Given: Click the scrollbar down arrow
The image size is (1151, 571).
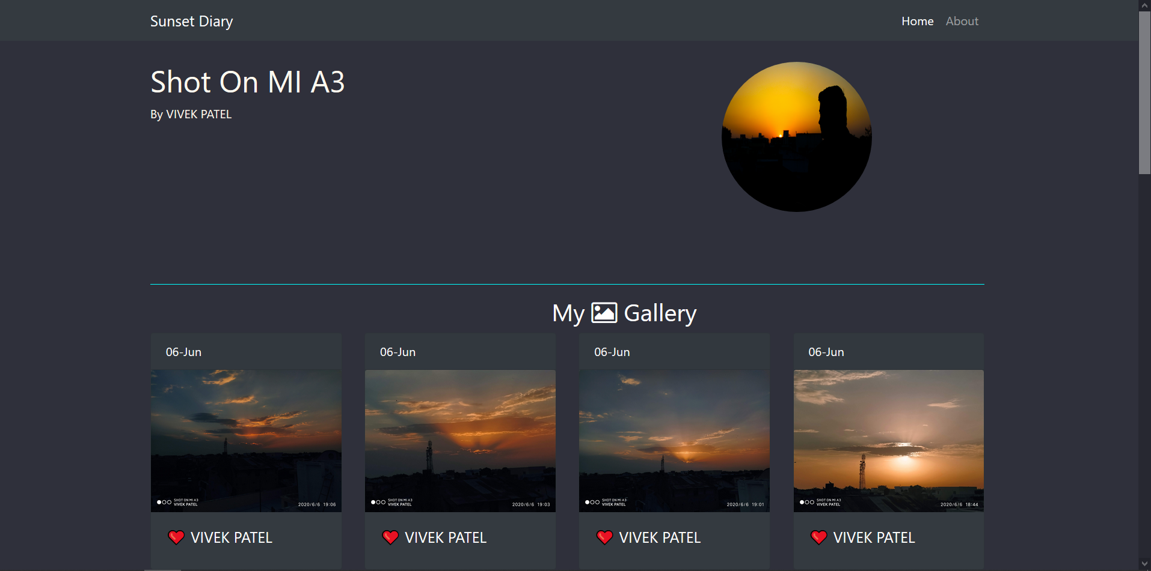Looking at the screenshot, I should coord(1144,565).
